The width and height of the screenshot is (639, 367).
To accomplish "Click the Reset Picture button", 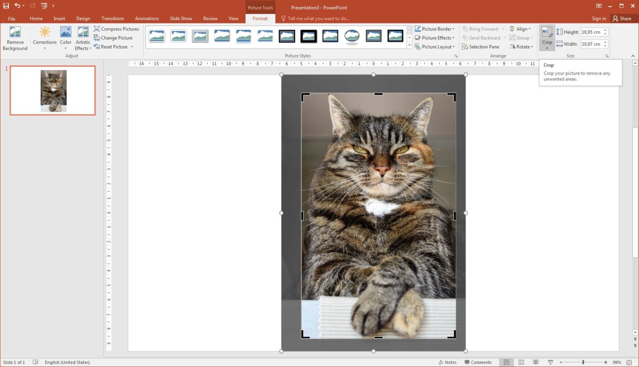I will (110, 46).
